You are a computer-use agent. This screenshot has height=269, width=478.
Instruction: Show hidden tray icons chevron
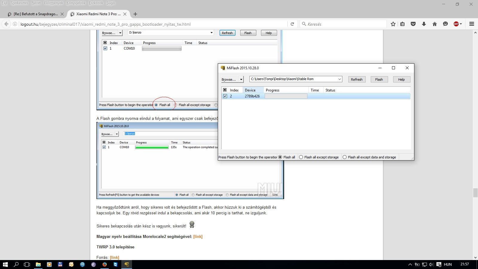point(410,265)
